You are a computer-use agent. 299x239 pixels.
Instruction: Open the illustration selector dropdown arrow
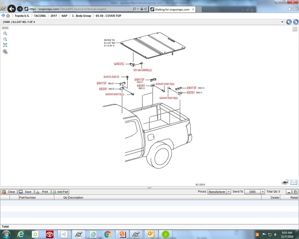pyautogui.click(x=282, y=22)
